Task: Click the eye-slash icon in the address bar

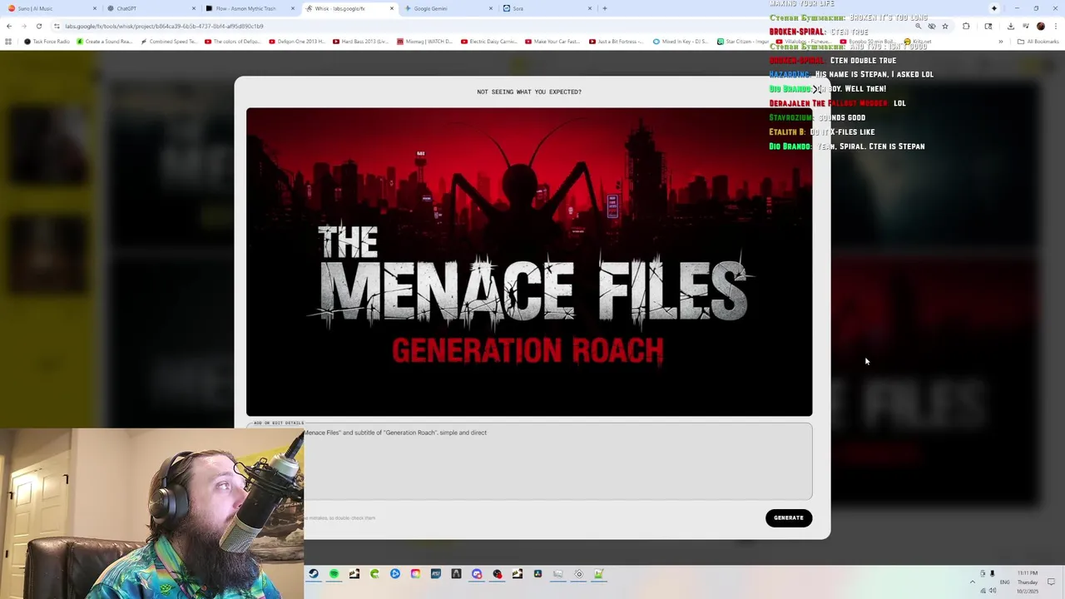Action: click(x=931, y=26)
